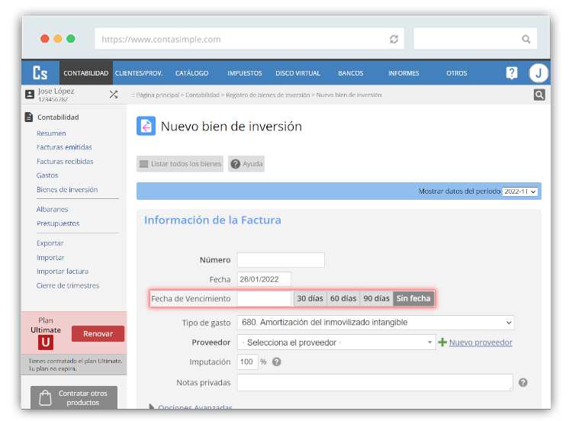Open the Selecciona el proveedor dropdown
Image resolution: width=572 pixels, height=421 pixels.
336,342
